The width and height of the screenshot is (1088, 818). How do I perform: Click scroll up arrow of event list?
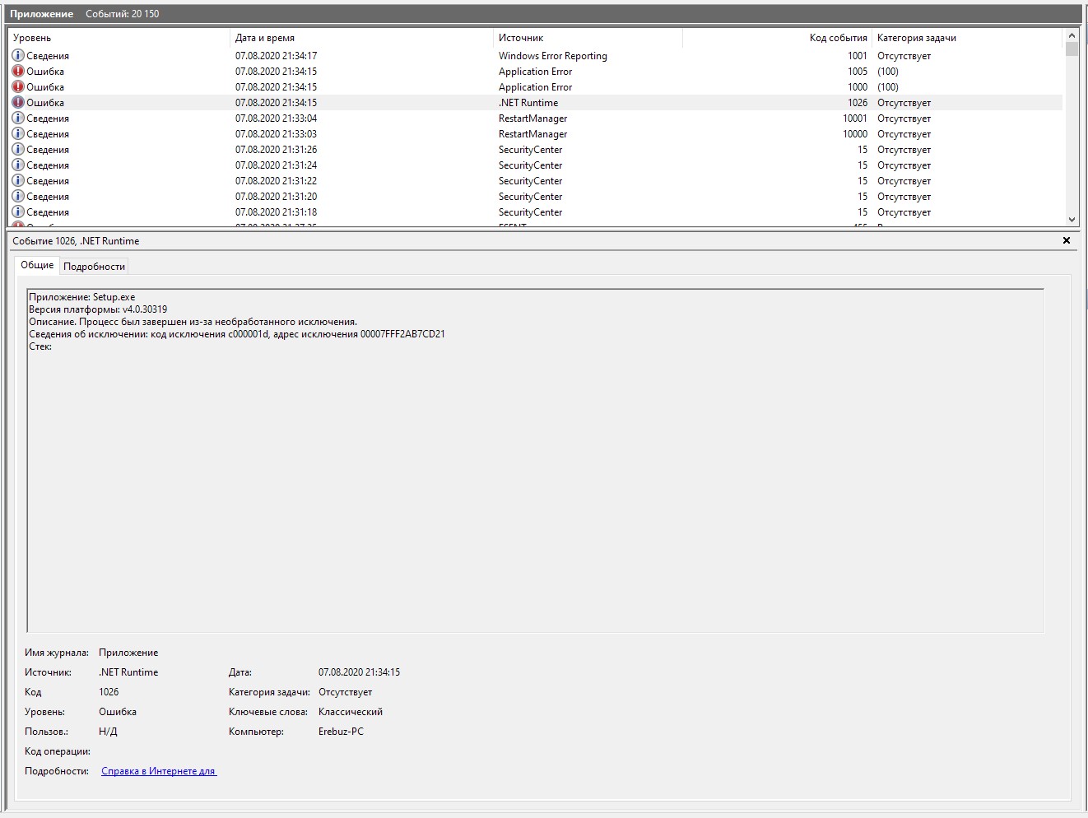[x=1072, y=36]
